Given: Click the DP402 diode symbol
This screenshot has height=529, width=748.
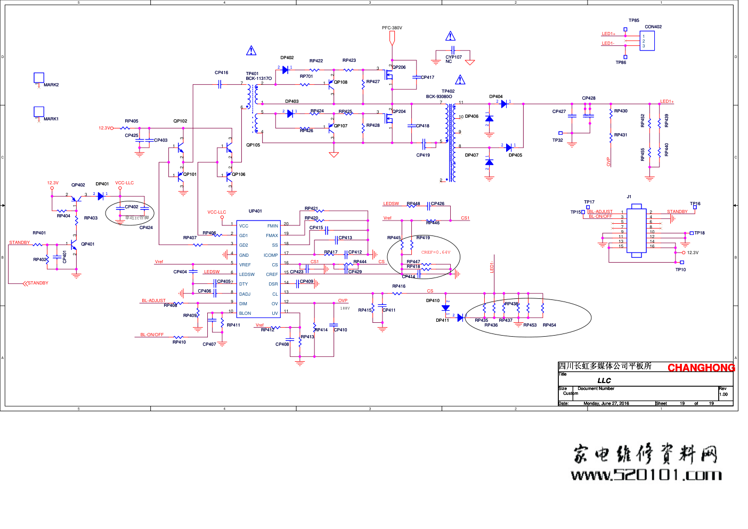Looking at the screenshot, I should [285, 70].
